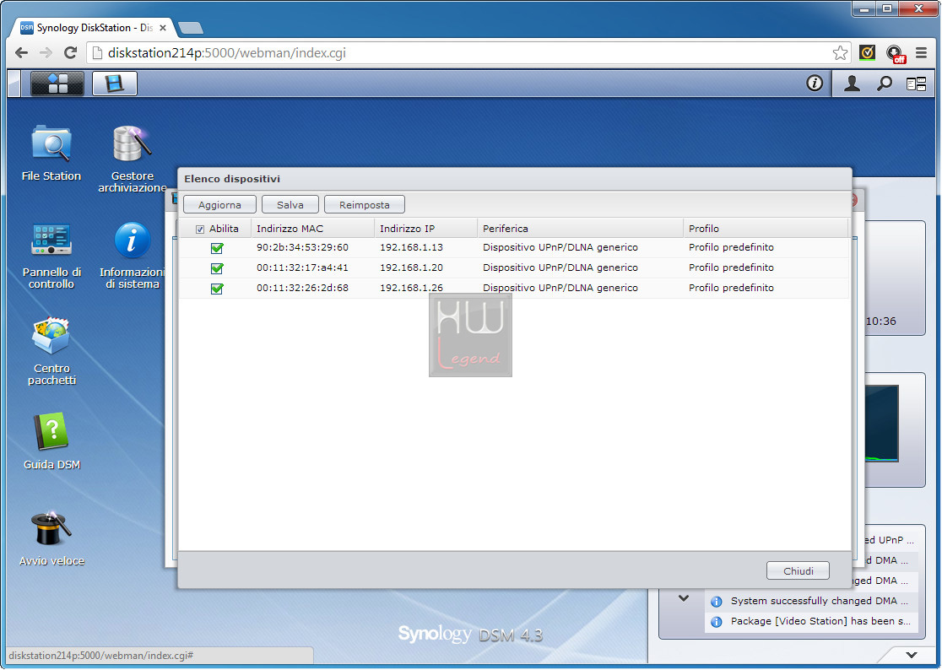Screen dimensions: 942x670
Task: Click the Aggiorna button
Action: 219,205
